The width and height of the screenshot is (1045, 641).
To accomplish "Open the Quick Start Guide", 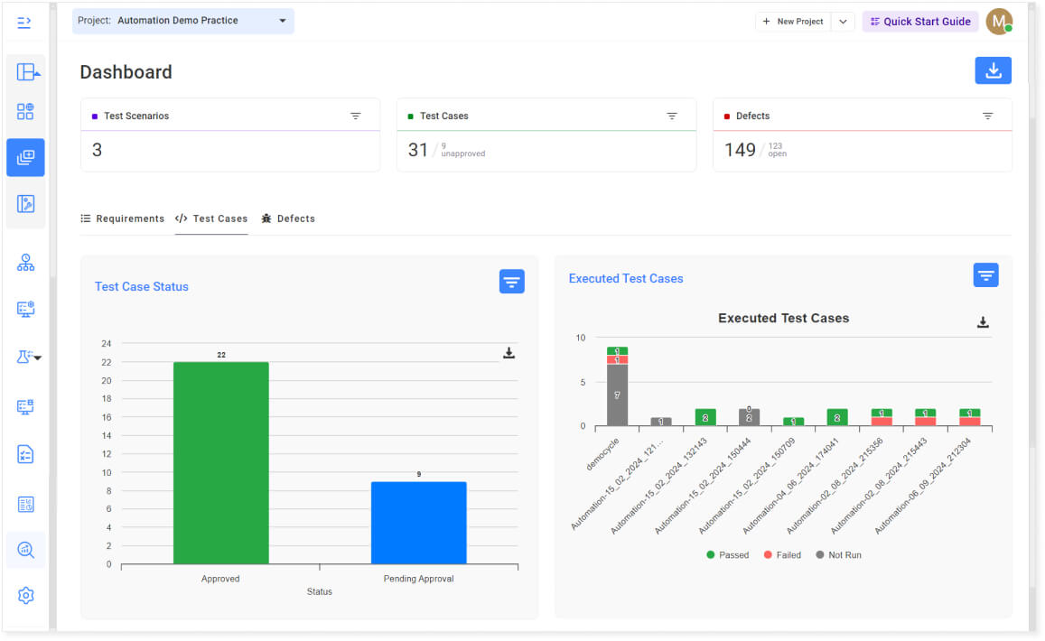I will [919, 22].
